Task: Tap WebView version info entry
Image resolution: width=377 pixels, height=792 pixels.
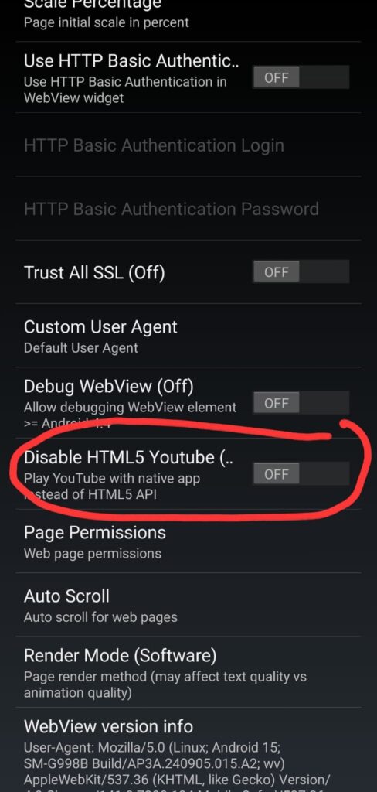Action: tap(188, 750)
